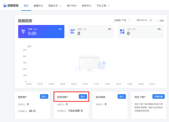This screenshot has height=122, width=169.
Task: Open 平台工具 menu item
Action: click(x=101, y=6)
